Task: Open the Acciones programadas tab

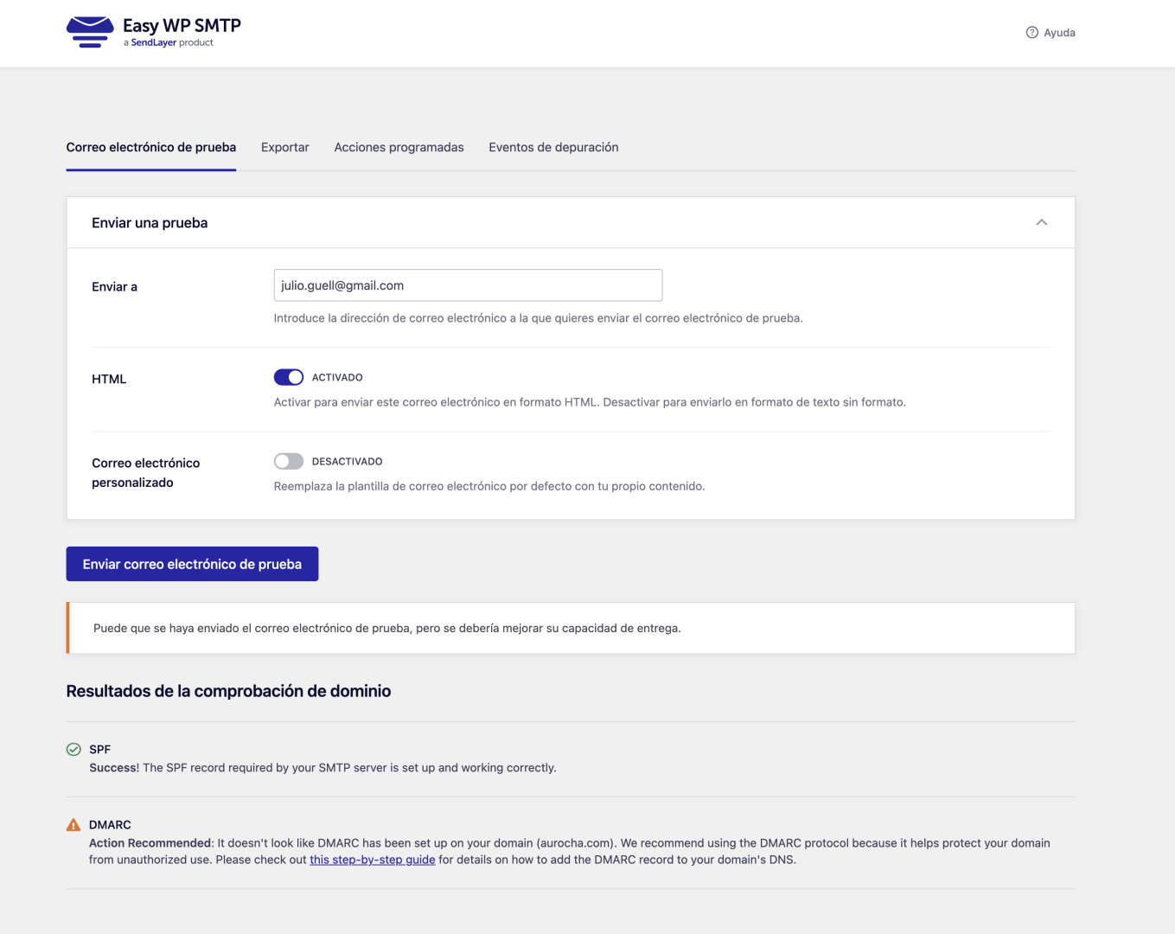Action: point(399,147)
